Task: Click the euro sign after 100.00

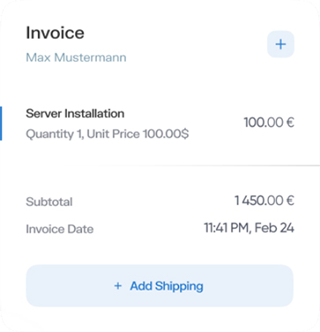Action: coord(290,122)
